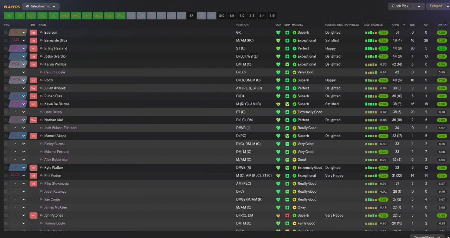Click Kalvin Phillips' match sharpness icon
Screen dimensions: 450x238
287,64
